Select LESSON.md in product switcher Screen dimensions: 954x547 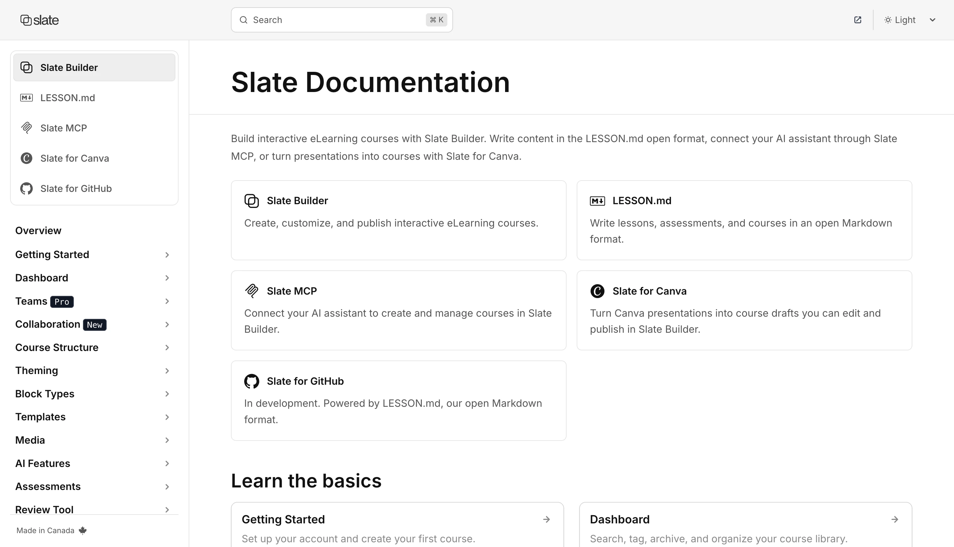coord(94,98)
